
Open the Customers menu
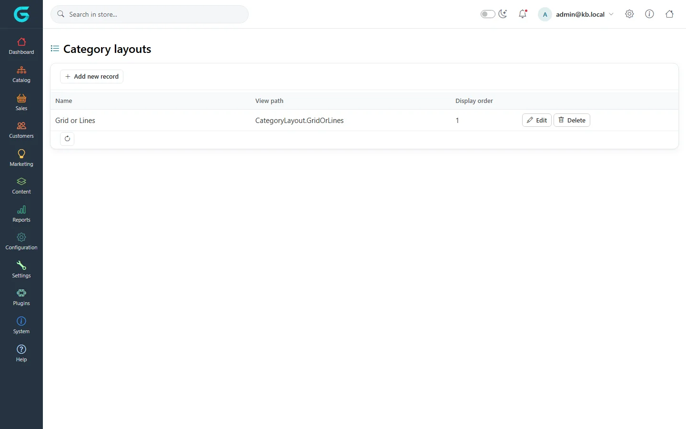click(x=21, y=130)
